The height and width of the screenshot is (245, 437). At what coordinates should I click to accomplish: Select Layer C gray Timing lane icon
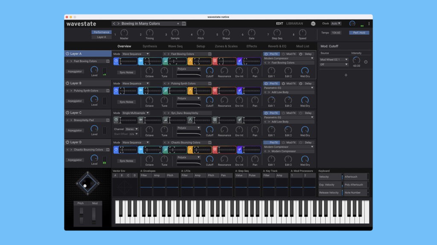click(116, 120)
